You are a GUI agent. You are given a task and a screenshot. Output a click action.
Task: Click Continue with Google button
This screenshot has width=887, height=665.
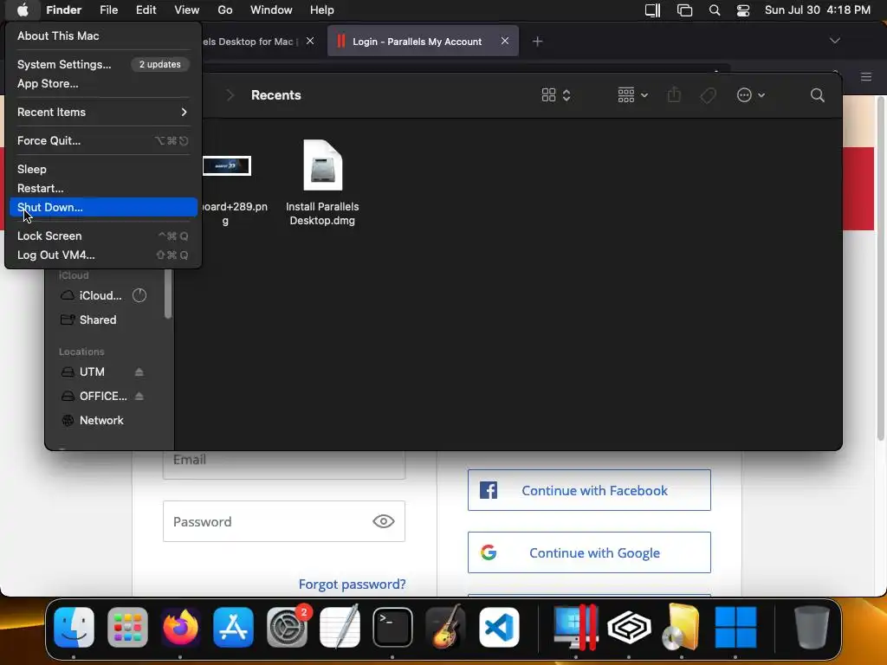(x=589, y=552)
